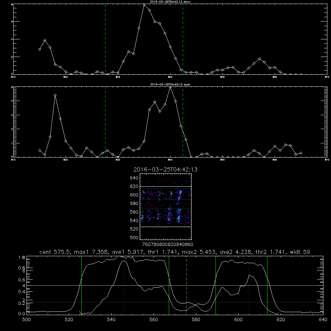Click the green vertical line near 614 in bottom plot
Screen dimensions: 331x331
[x=267, y=285]
